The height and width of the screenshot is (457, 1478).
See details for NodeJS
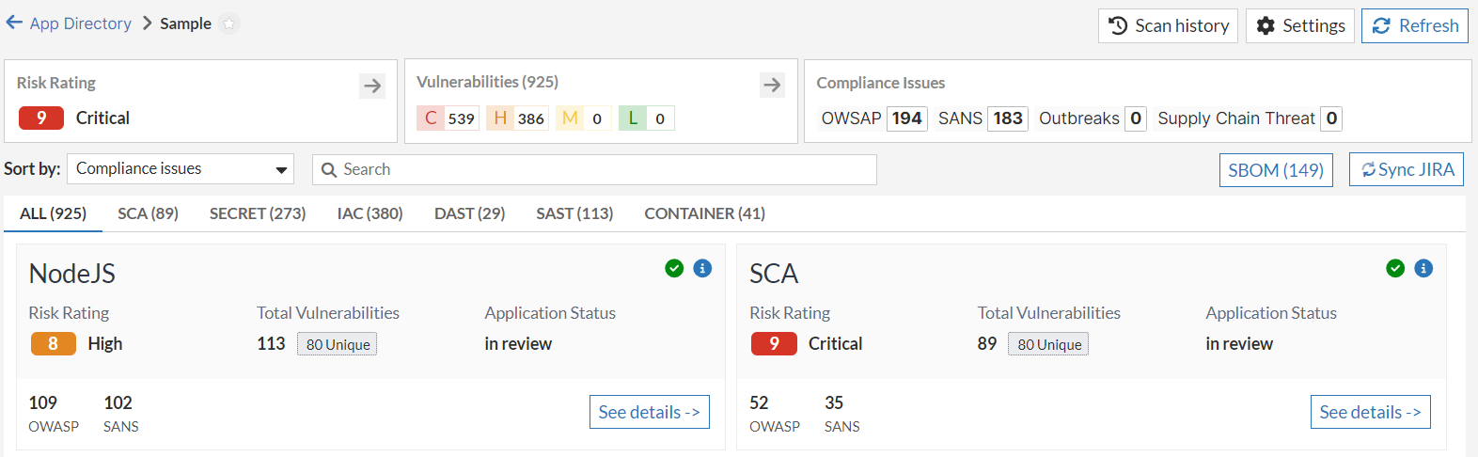[x=650, y=412]
